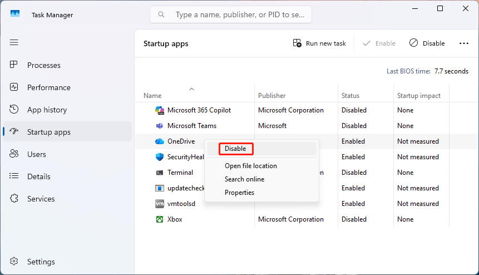Click the Details list icon
Image resolution: width=479 pixels, height=275 pixels.
(x=14, y=176)
